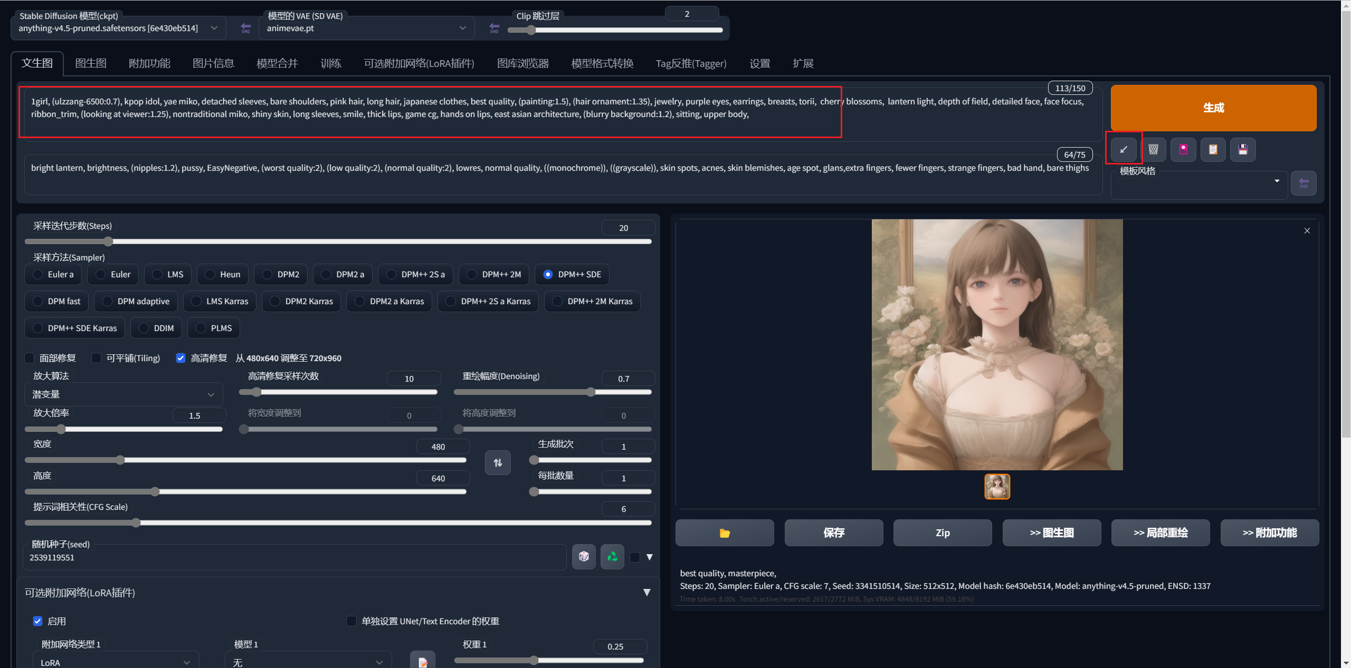Click the dice icon to randomize seed

[584, 557]
